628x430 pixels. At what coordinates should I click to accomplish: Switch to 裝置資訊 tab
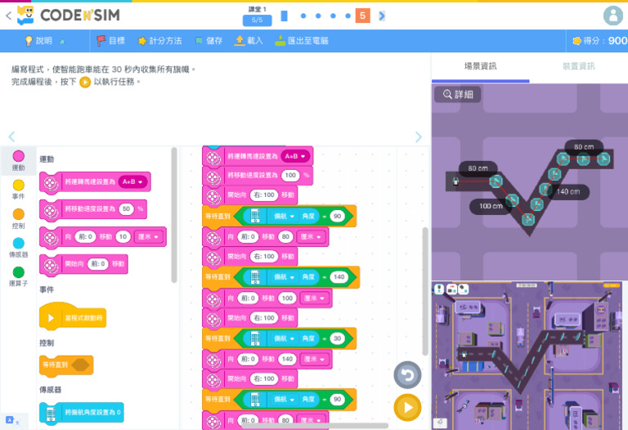click(x=578, y=66)
